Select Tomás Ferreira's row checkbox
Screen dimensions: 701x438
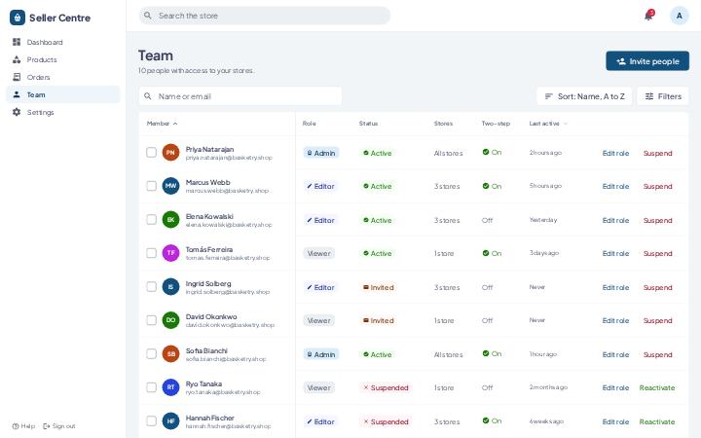point(152,253)
